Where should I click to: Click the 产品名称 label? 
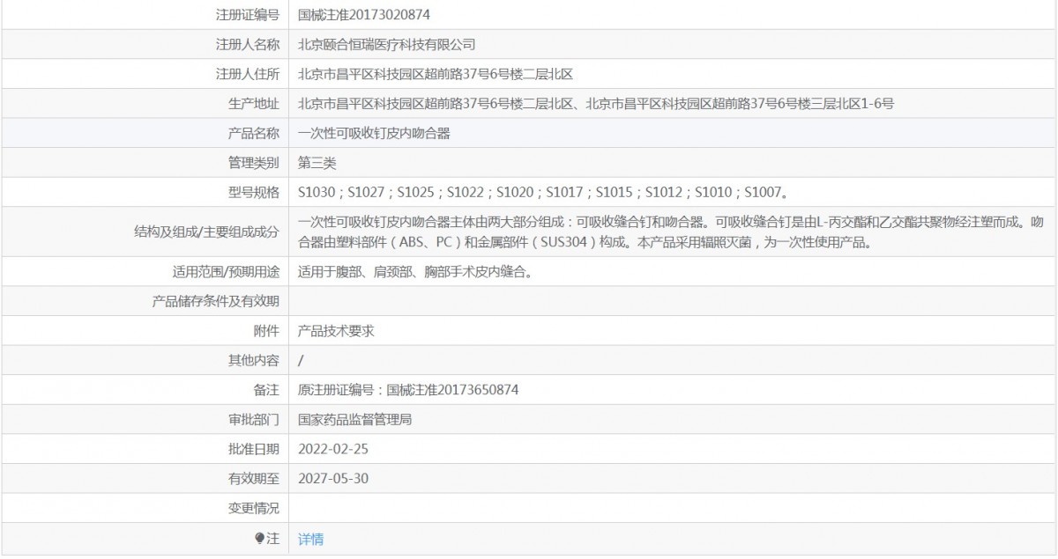(x=253, y=134)
